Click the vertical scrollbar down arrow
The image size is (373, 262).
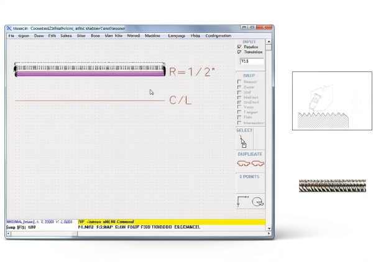tap(269, 228)
